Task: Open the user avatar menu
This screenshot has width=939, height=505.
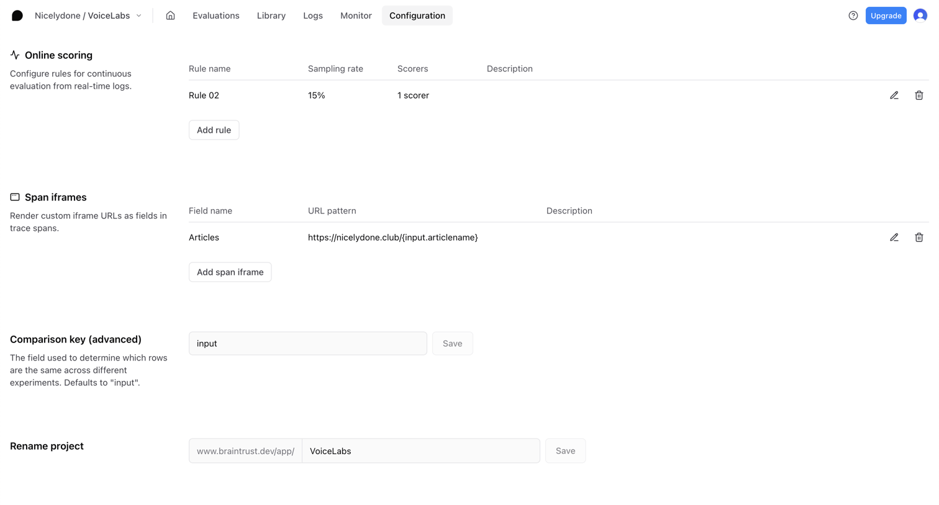Action: tap(920, 16)
